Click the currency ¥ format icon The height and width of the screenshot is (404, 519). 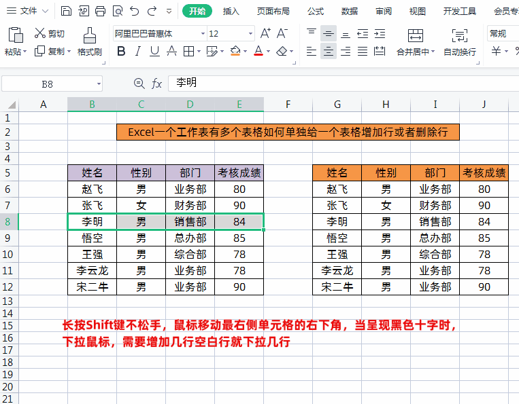(x=496, y=51)
